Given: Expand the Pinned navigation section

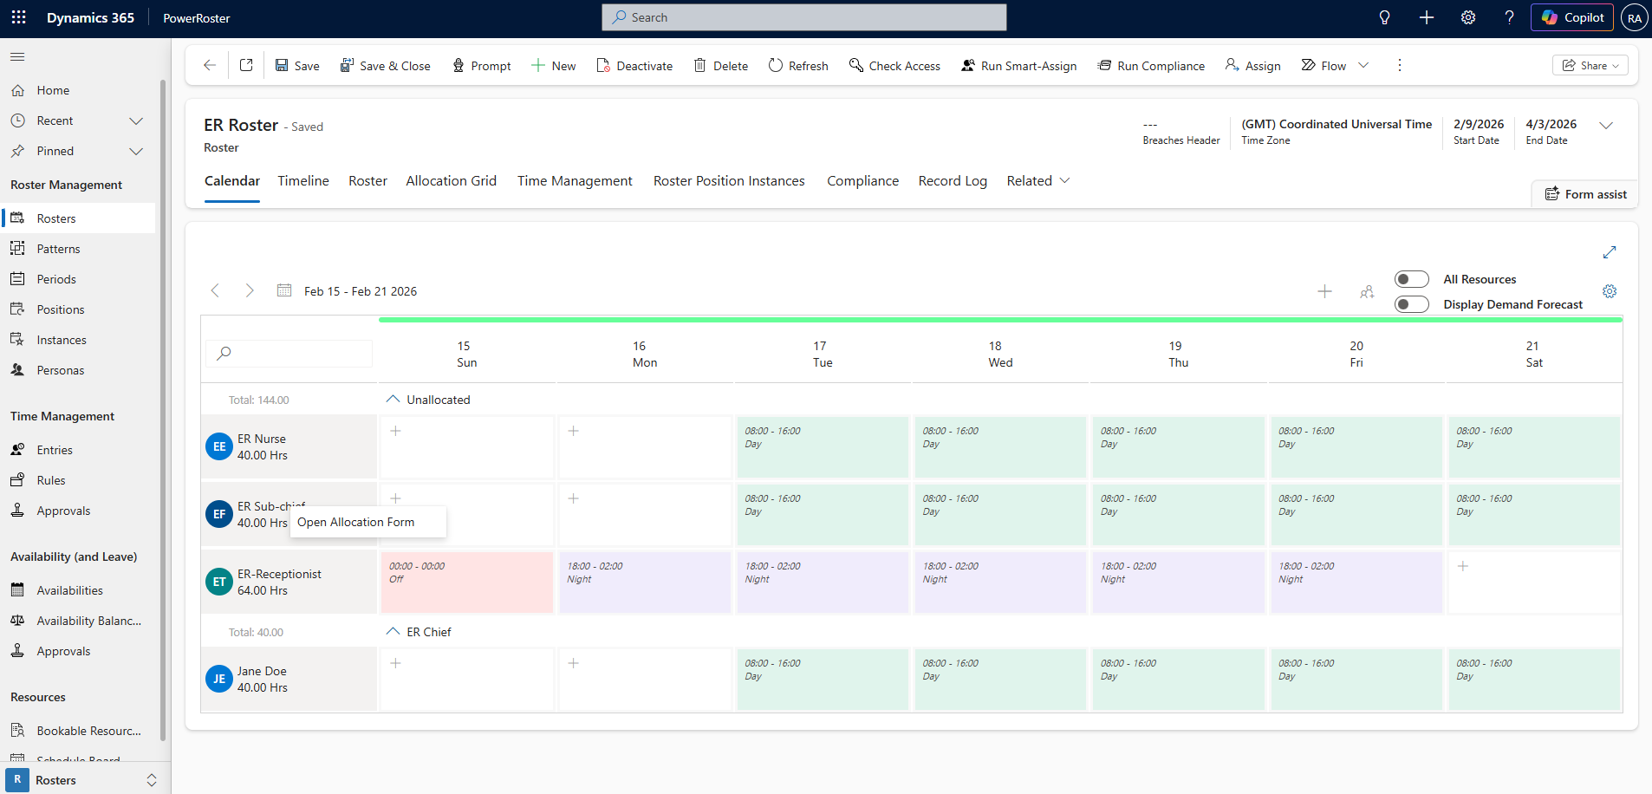Looking at the screenshot, I should pos(136,151).
